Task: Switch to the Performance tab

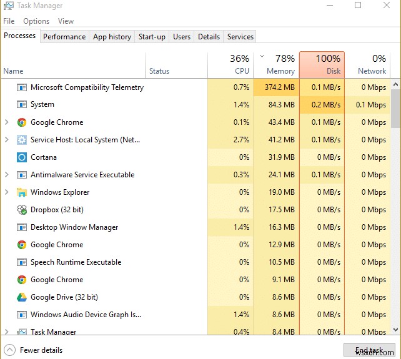Action: (x=64, y=37)
